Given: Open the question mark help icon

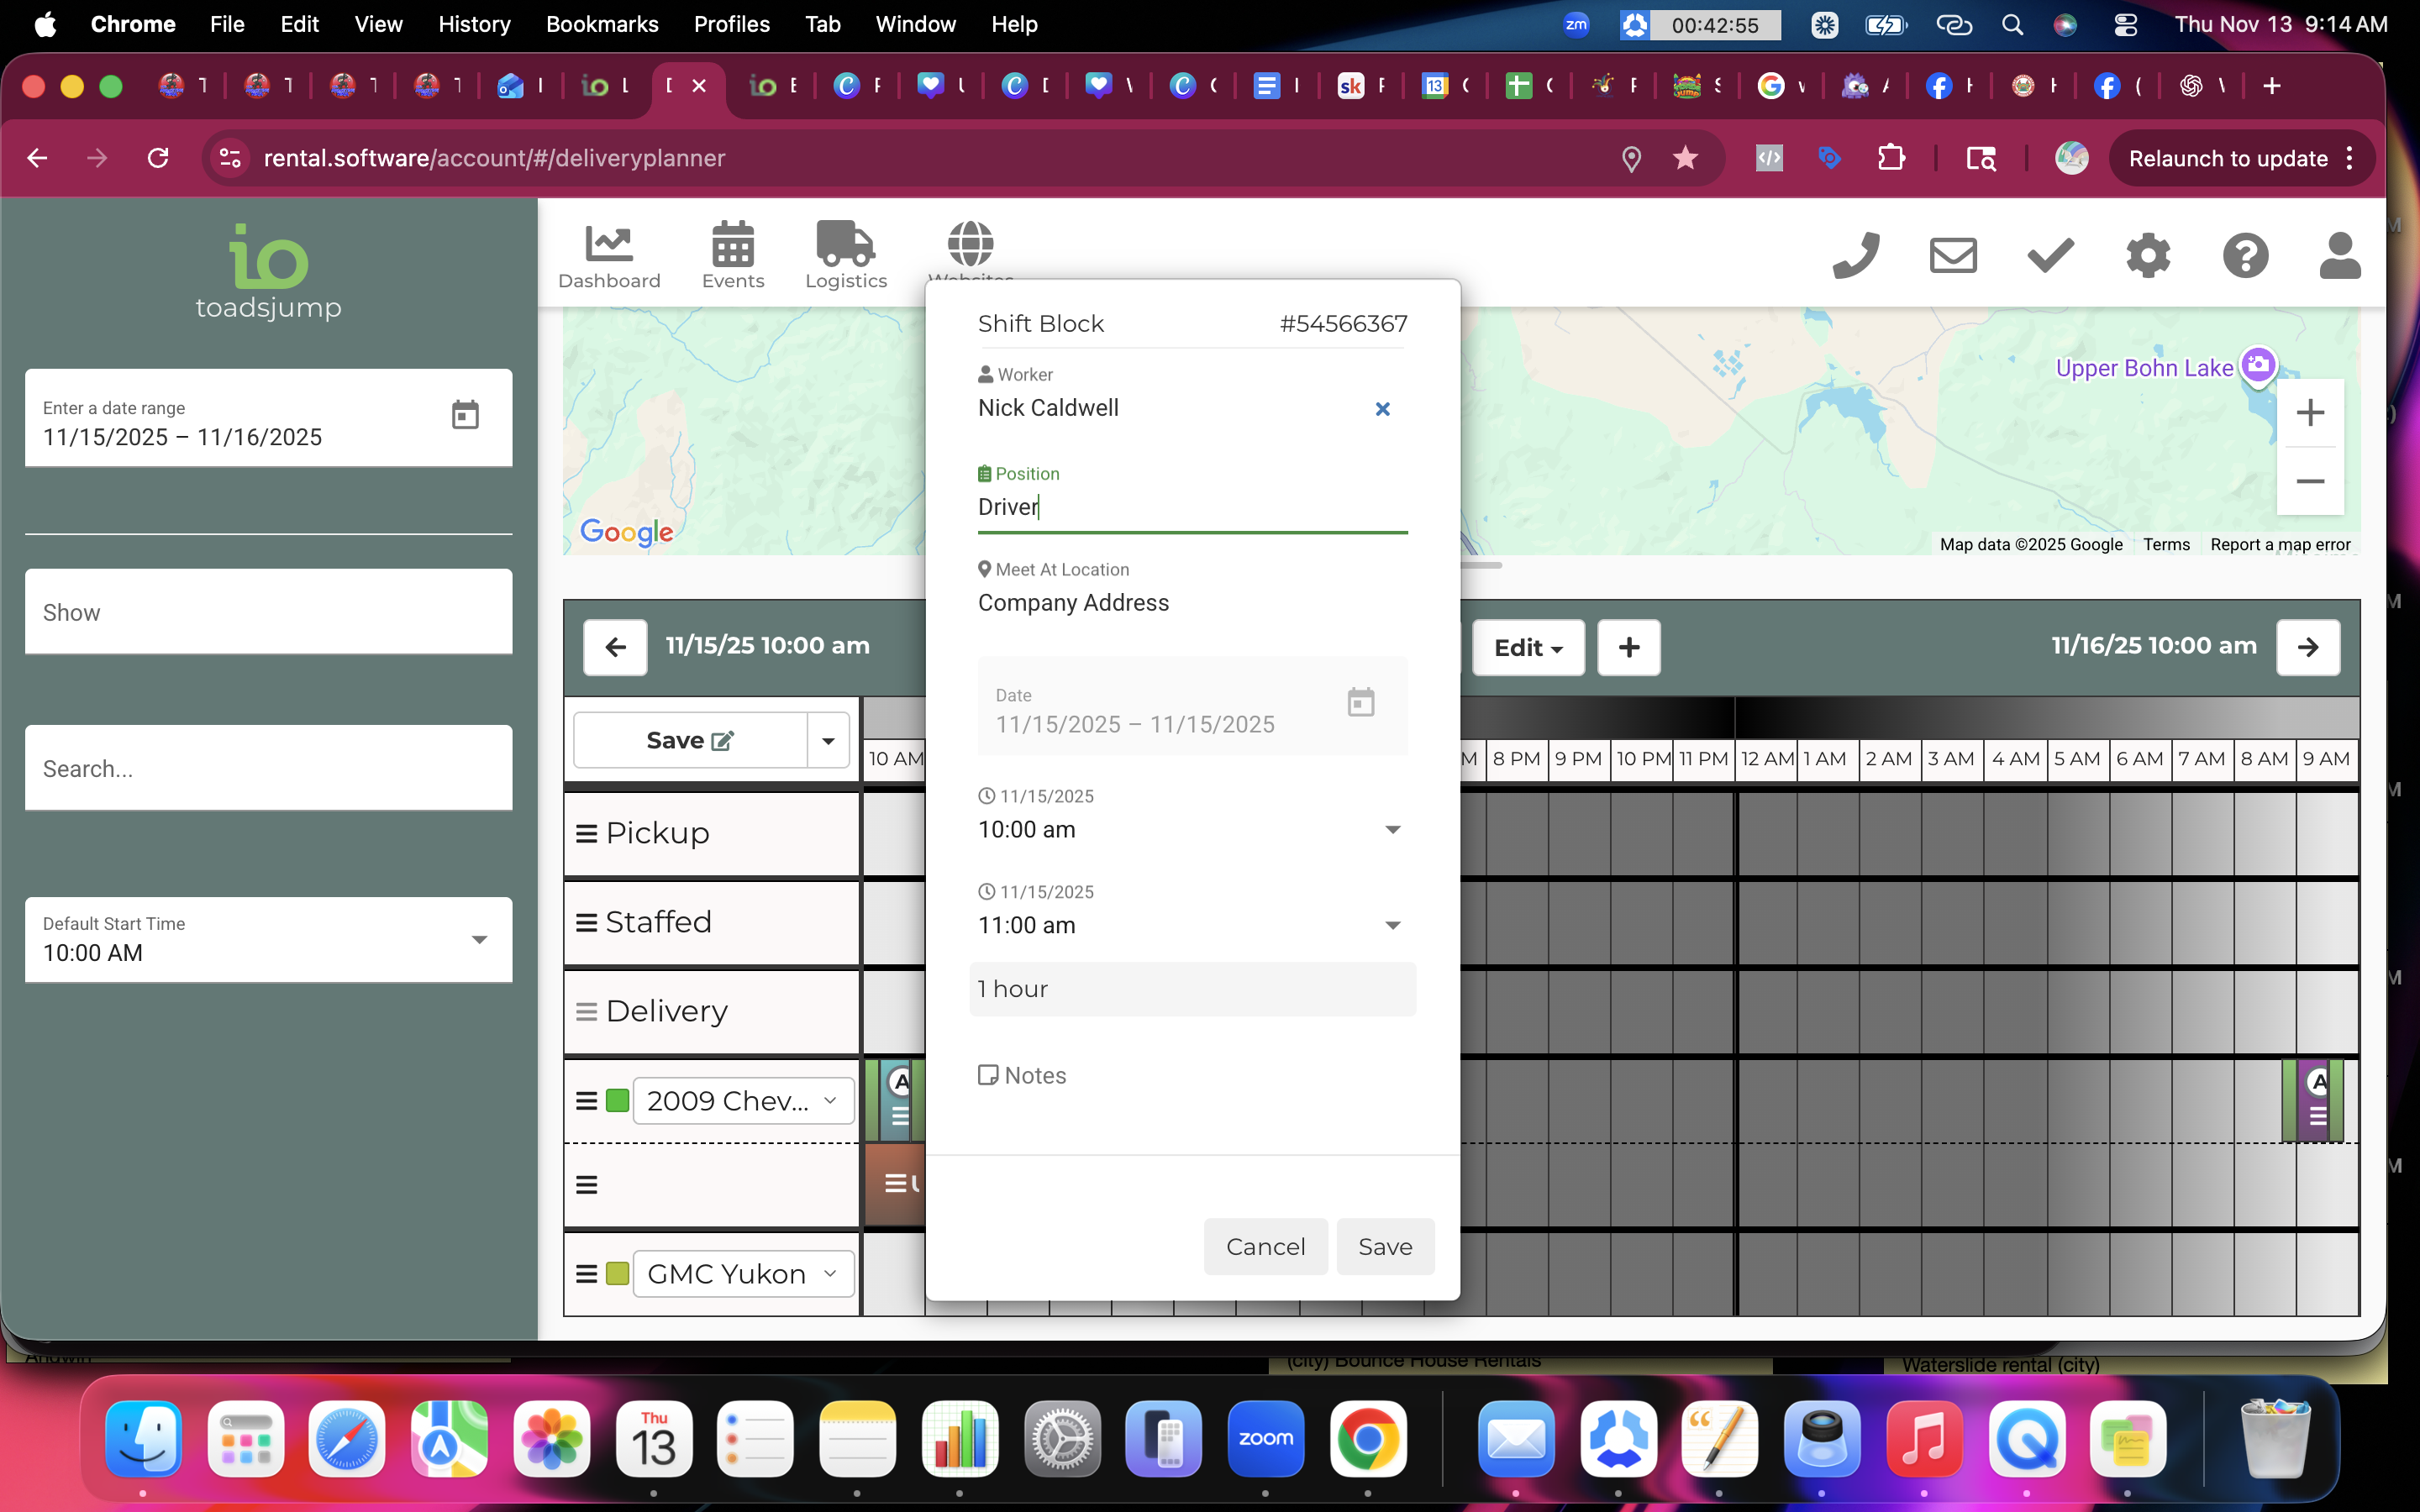Looking at the screenshot, I should click(x=2245, y=255).
